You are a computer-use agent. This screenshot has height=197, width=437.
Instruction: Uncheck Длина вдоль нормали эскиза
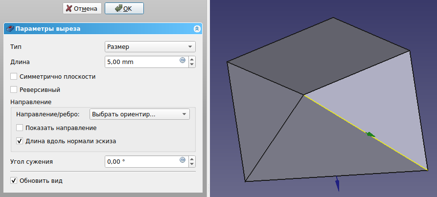coord(20,141)
